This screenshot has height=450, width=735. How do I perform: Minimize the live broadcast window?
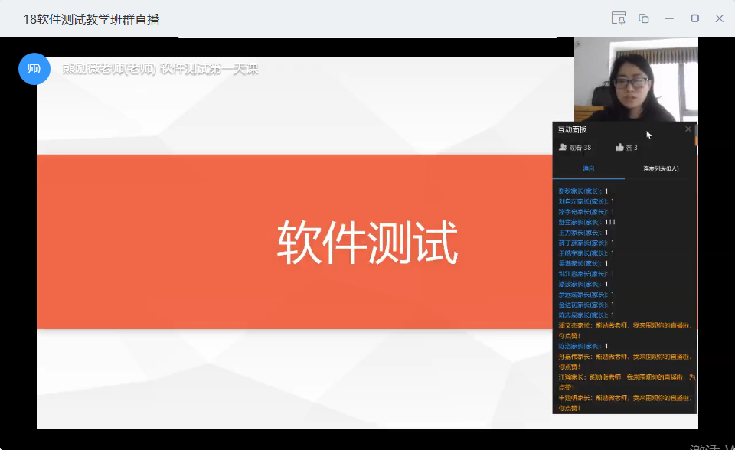coord(669,18)
